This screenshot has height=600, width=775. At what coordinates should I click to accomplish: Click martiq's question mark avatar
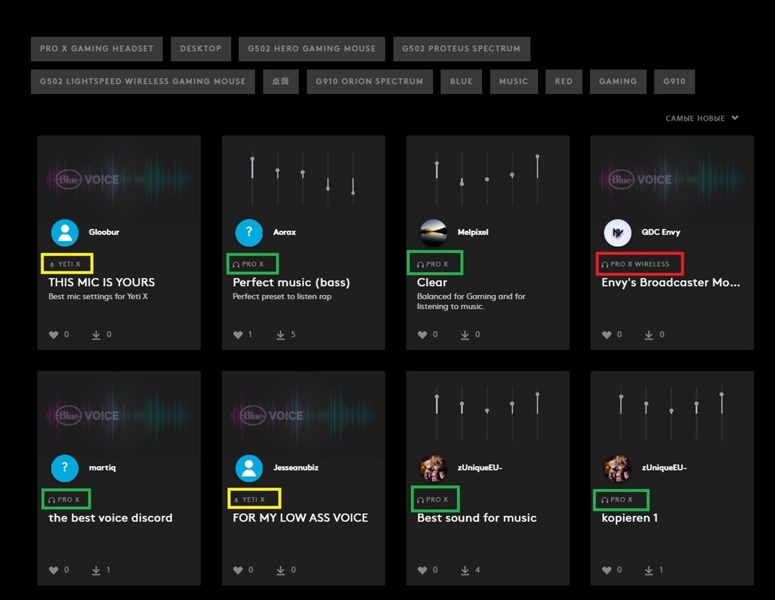tap(65, 468)
